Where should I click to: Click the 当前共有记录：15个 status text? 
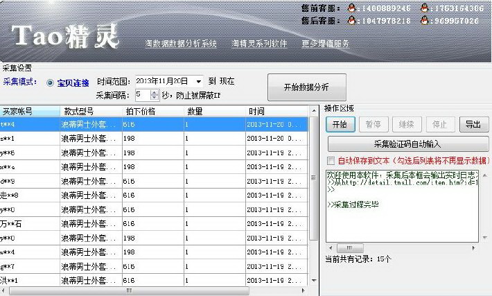pyautogui.click(x=358, y=259)
